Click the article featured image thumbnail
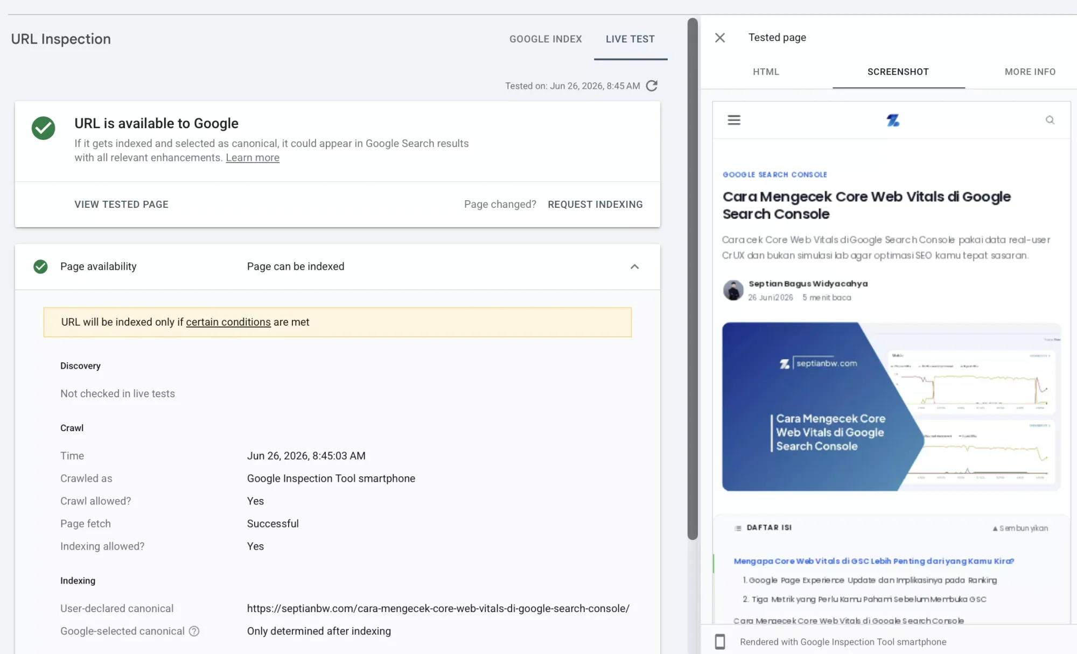Viewport: 1077px width, 654px height. pyautogui.click(x=891, y=406)
